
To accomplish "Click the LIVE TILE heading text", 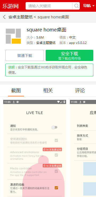I will pyautogui.click(x=35, y=113).
